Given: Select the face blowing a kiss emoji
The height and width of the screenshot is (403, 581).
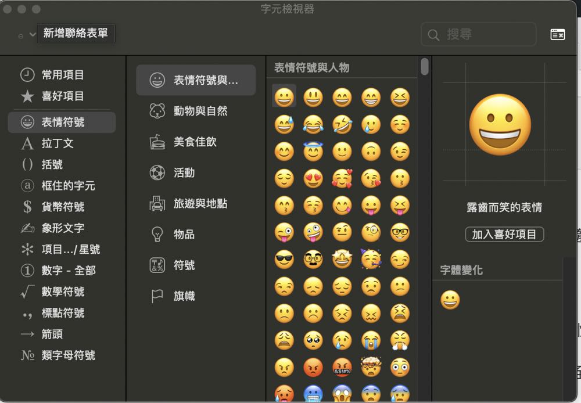Looking at the screenshot, I should pos(371,178).
